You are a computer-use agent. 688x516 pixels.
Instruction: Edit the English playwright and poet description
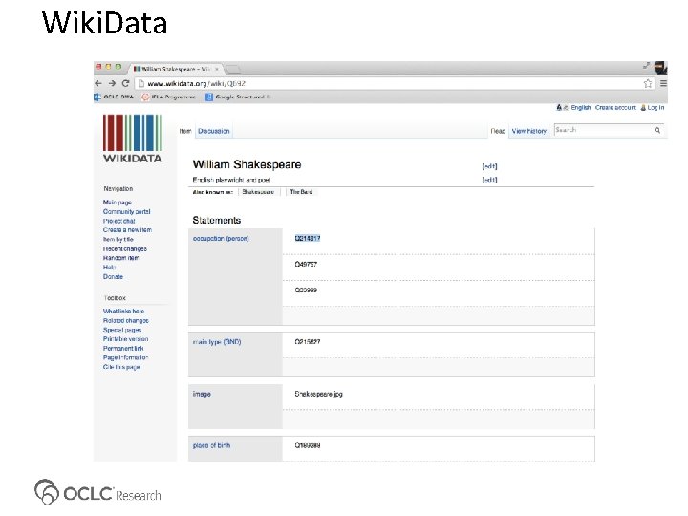489,180
